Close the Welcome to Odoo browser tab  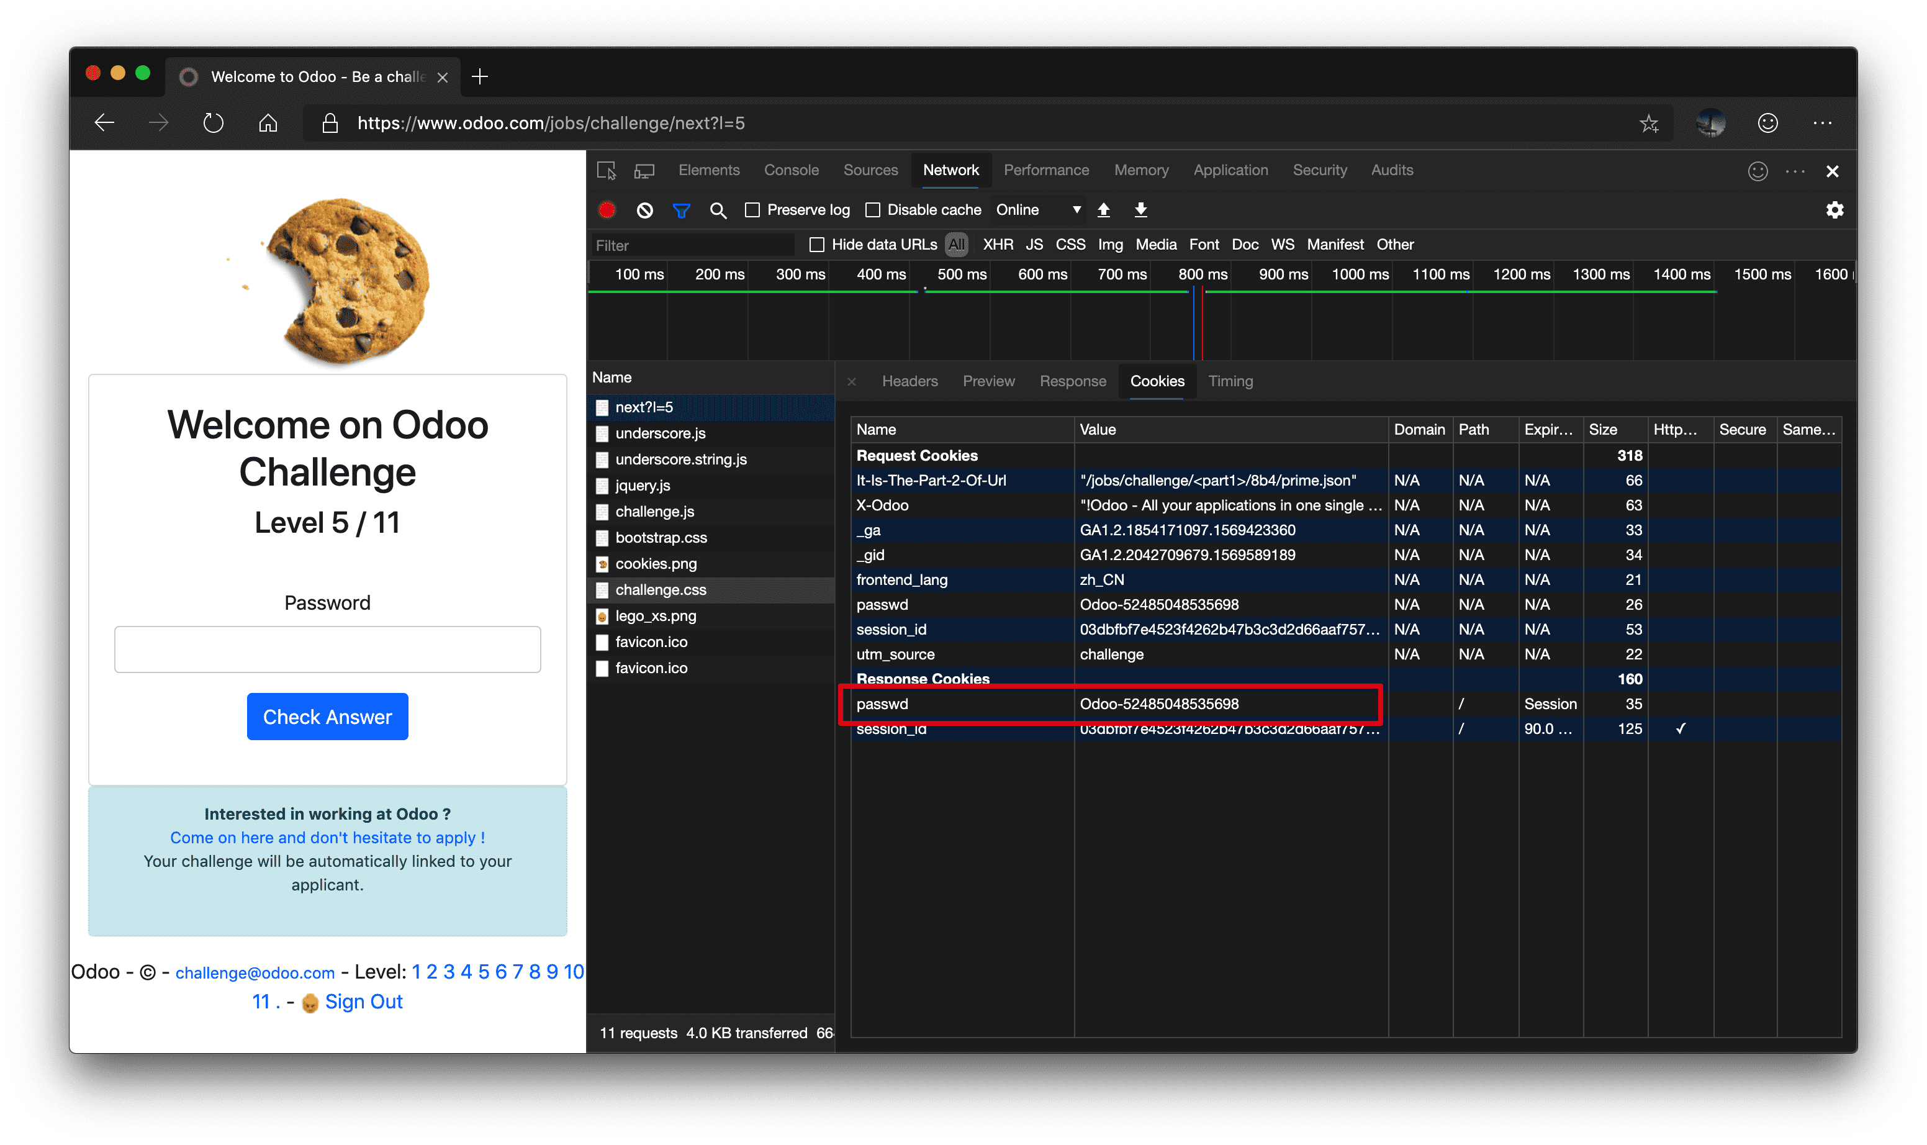[x=442, y=77]
